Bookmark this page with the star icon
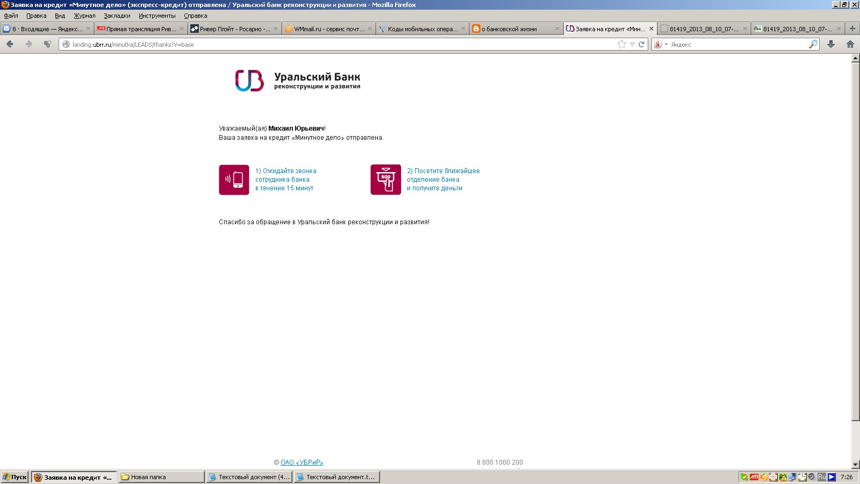860x484 pixels. tap(622, 45)
